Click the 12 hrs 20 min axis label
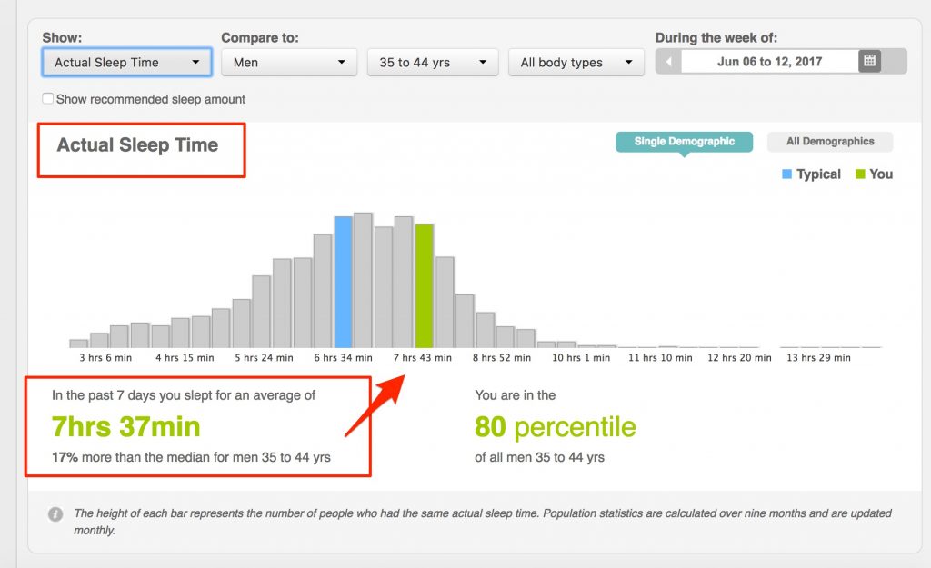931x568 pixels. 739,358
